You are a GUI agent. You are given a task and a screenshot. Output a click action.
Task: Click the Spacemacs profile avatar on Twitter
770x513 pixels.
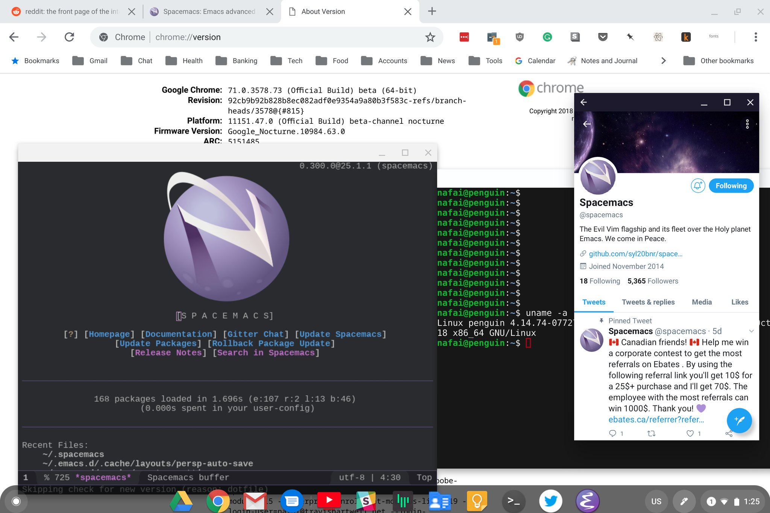click(598, 177)
